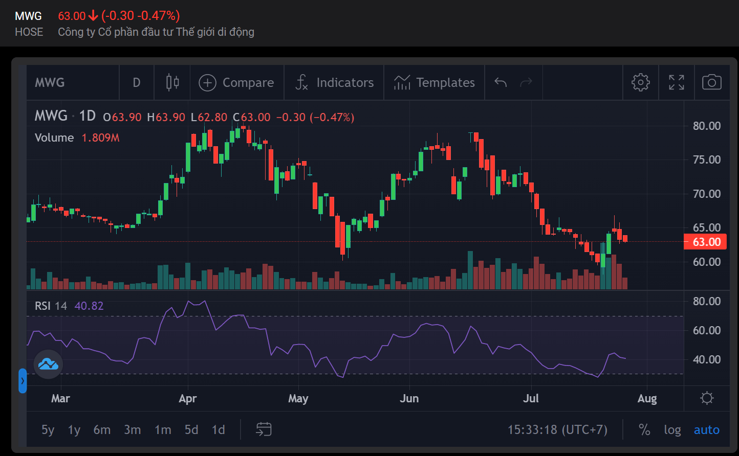Viewport: 739px width, 456px height.
Task: Open timezone menu at 15:33:18 (UTC+7)
Action: pyautogui.click(x=557, y=430)
